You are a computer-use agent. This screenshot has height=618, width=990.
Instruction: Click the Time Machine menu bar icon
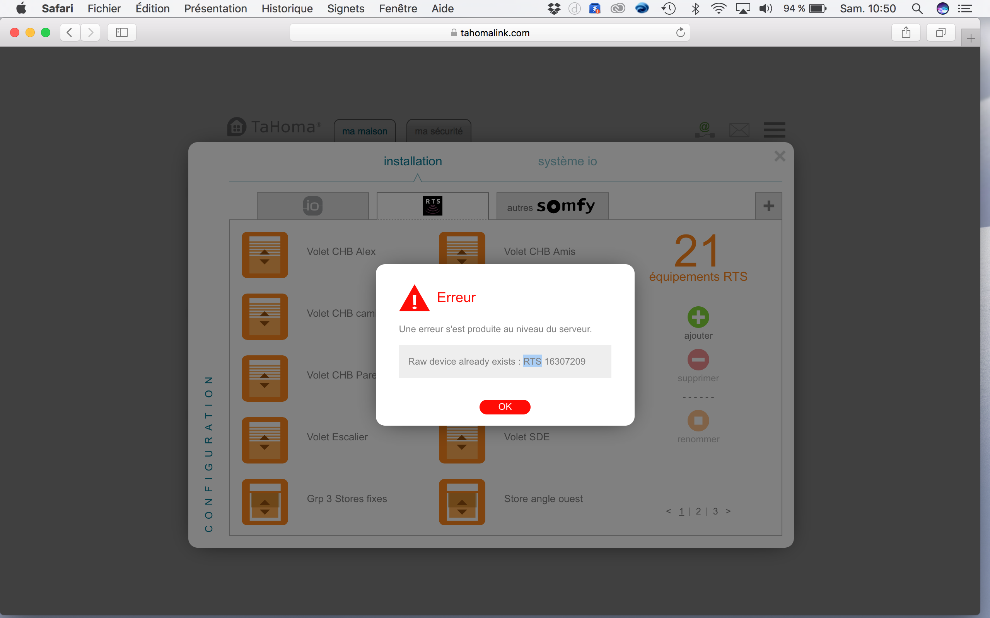point(669,8)
